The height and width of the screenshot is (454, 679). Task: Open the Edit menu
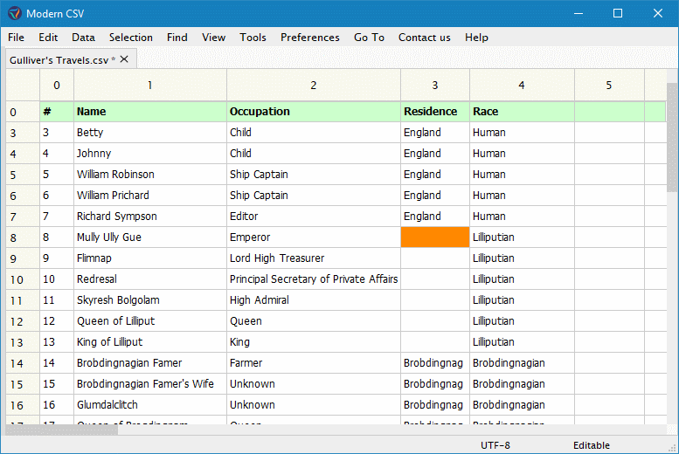(x=48, y=38)
